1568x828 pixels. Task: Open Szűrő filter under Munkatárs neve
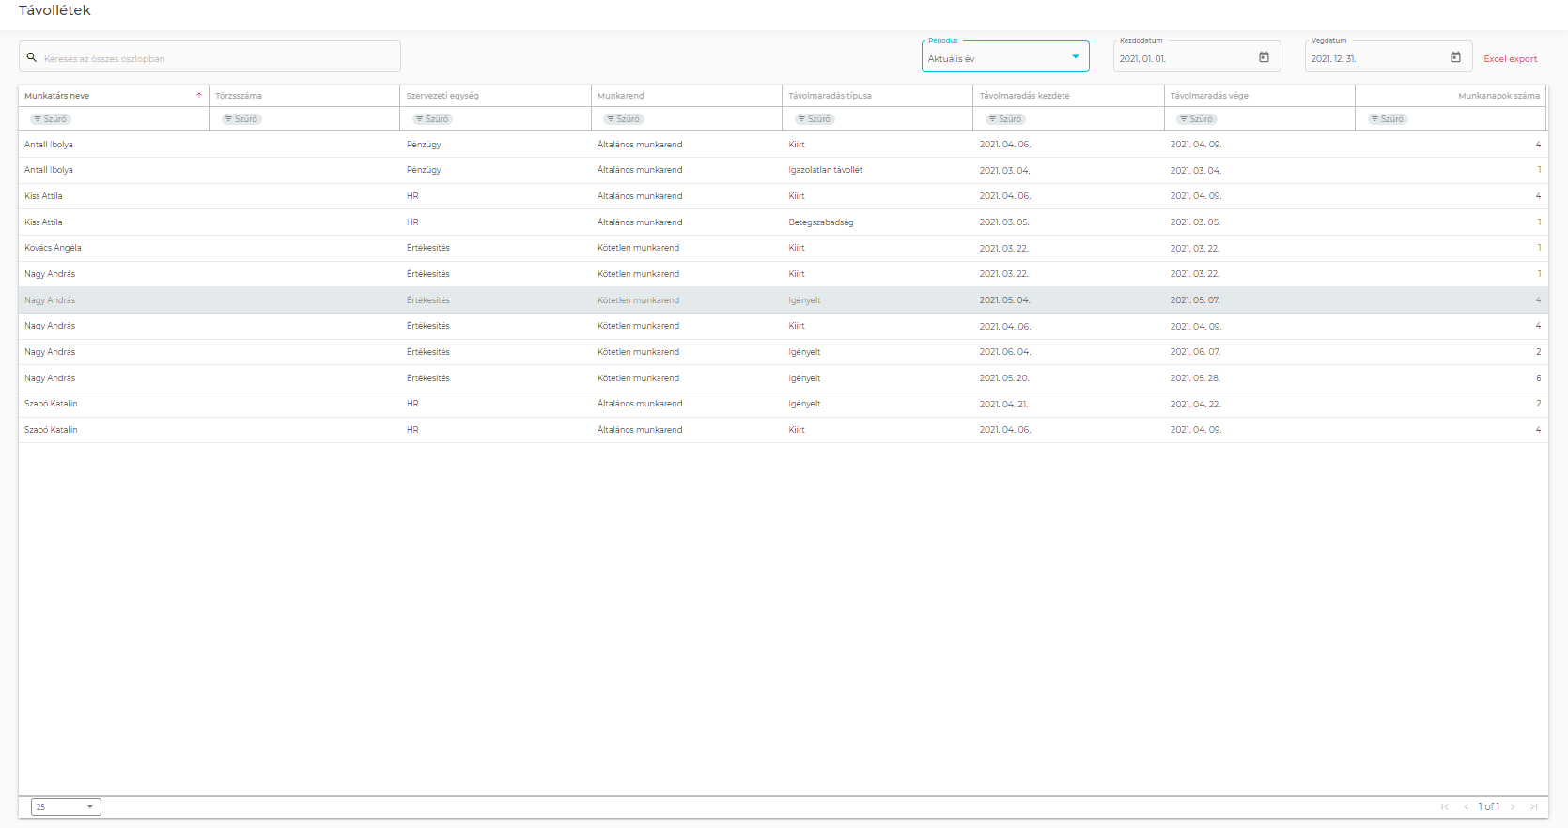[51, 119]
